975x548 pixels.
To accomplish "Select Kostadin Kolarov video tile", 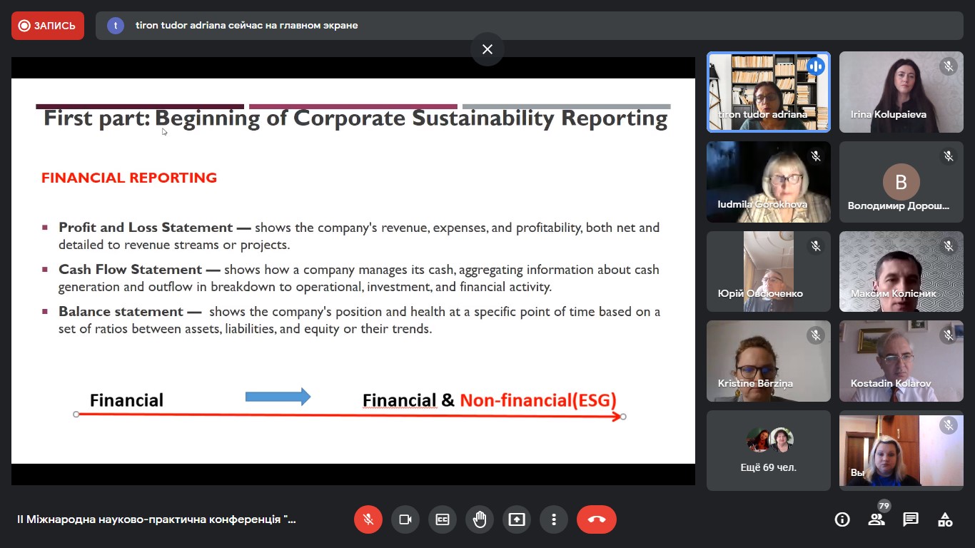I will click(901, 361).
